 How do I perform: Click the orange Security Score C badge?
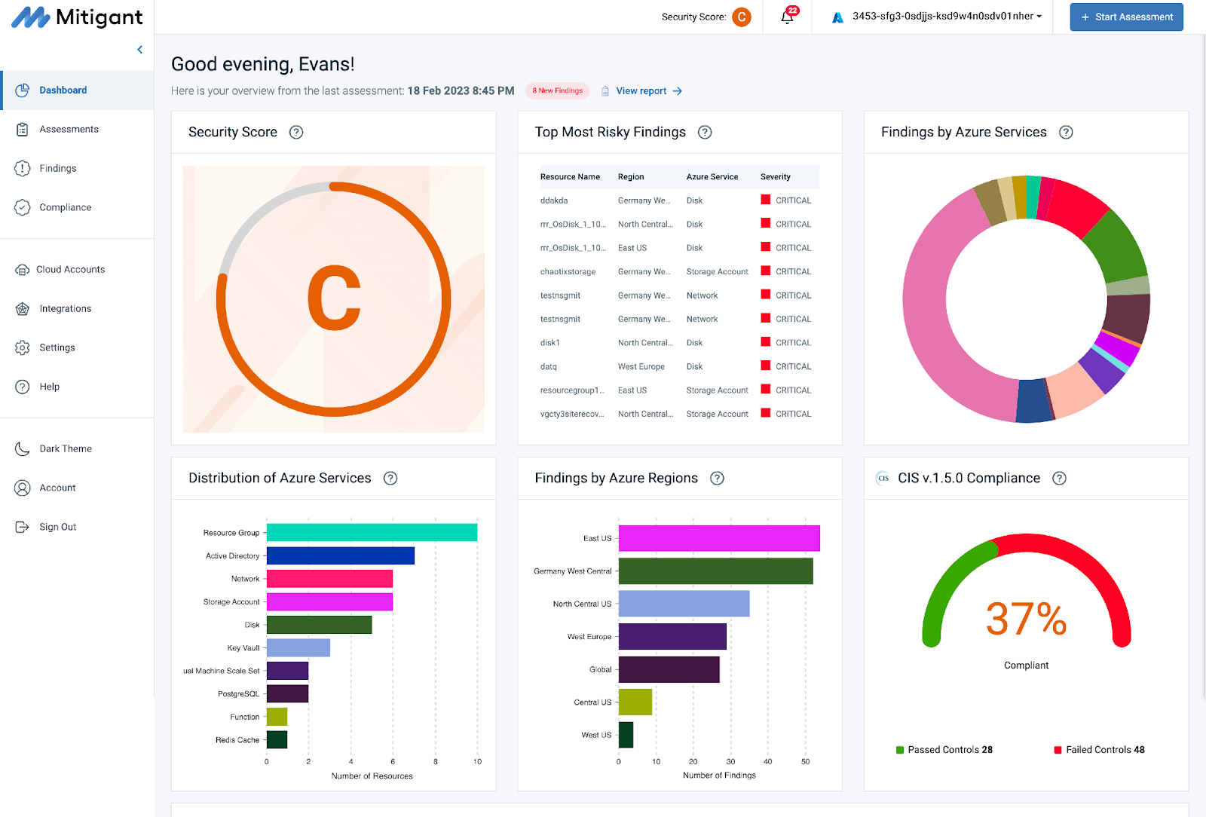click(x=742, y=17)
